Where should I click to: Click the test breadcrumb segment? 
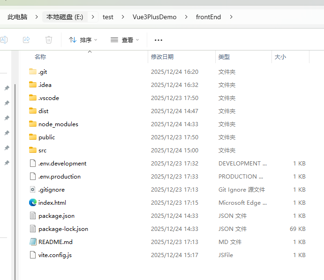[108, 17]
